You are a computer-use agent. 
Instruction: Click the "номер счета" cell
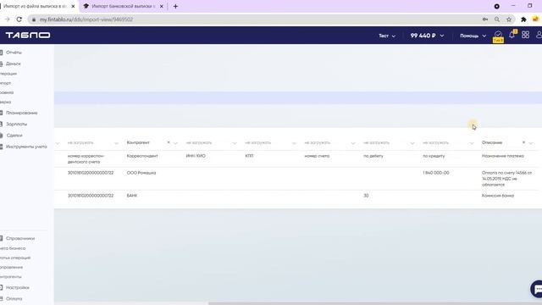317,156
